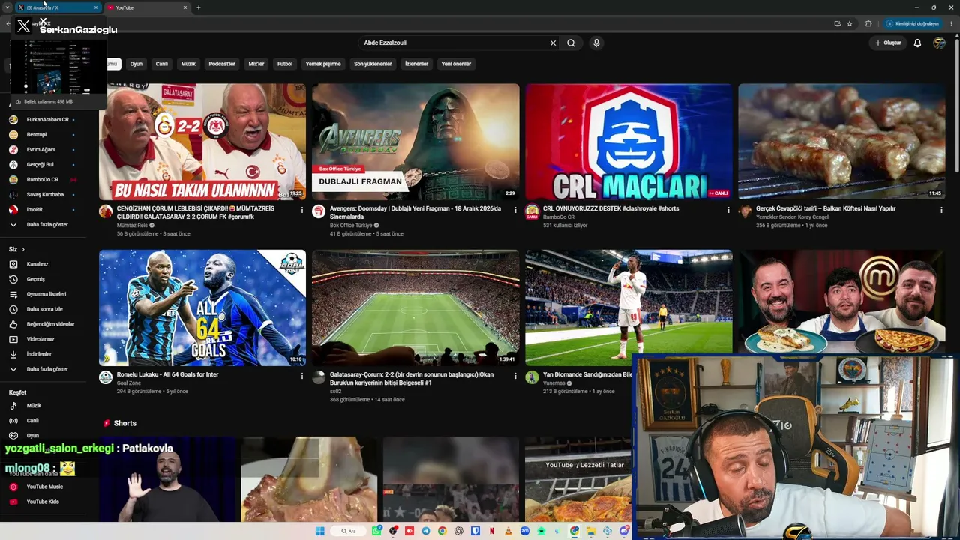Select the İzlenenler filter chip

click(416, 64)
